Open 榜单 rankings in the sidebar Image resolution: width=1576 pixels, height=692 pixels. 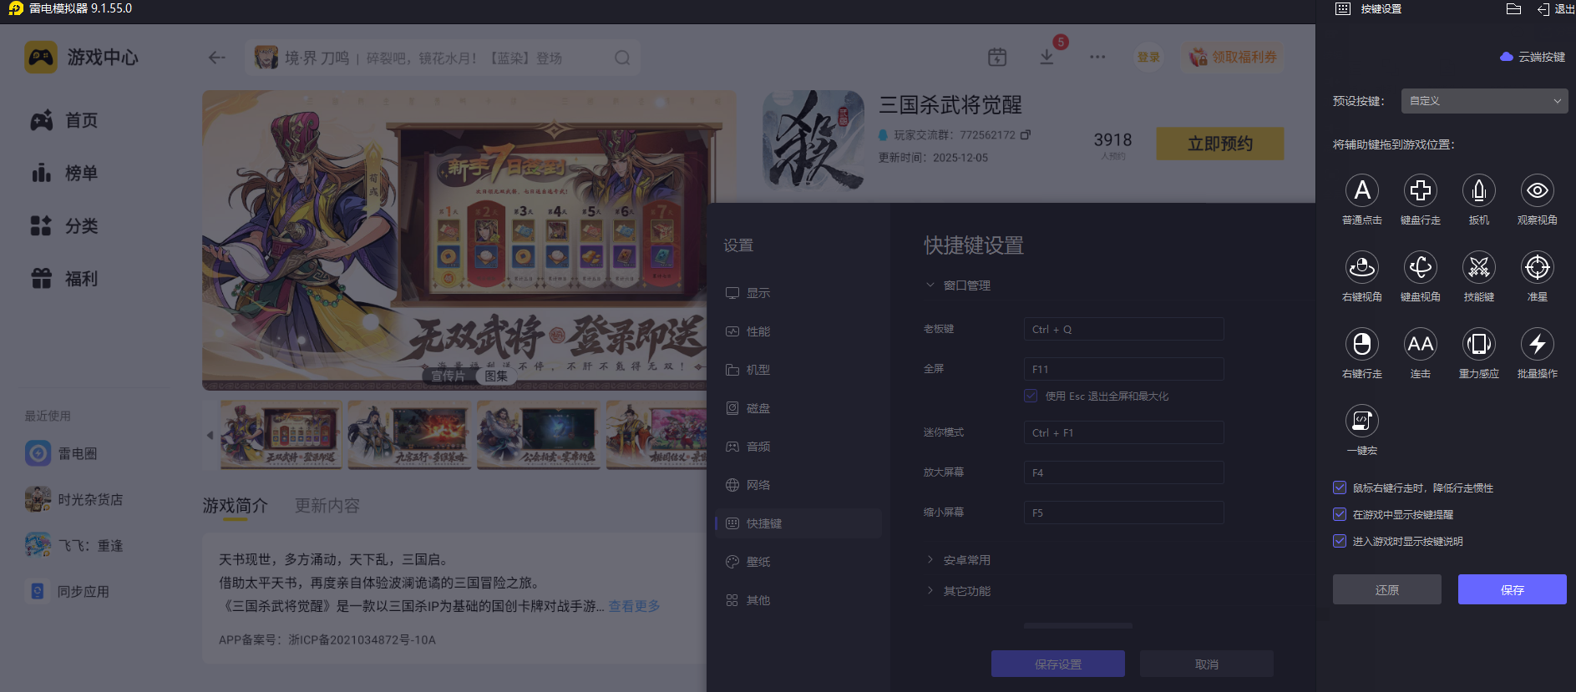(x=64, y=173)
